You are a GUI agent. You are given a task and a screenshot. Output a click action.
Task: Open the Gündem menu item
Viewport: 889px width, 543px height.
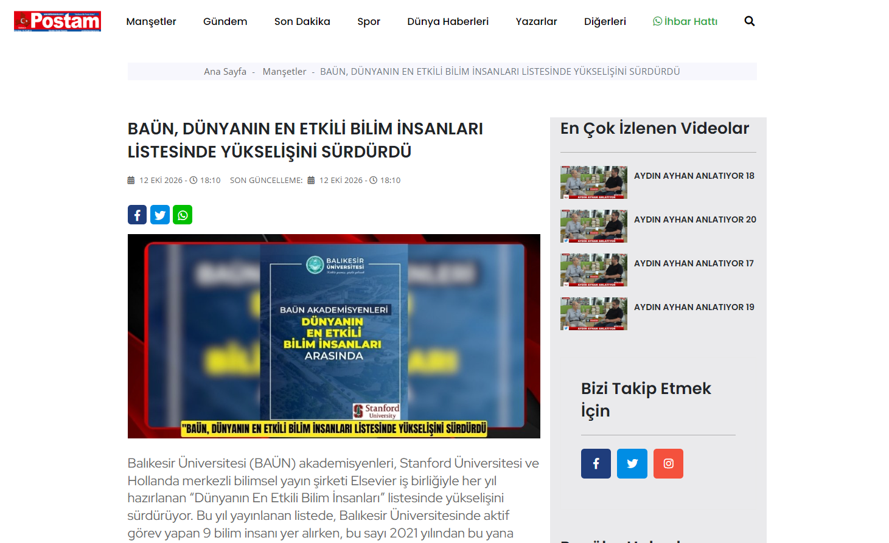coord(225,21)
